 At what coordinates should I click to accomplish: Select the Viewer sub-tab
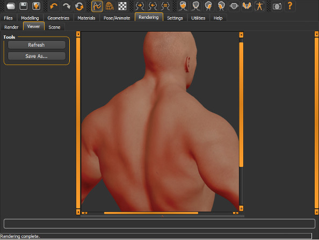34,26
